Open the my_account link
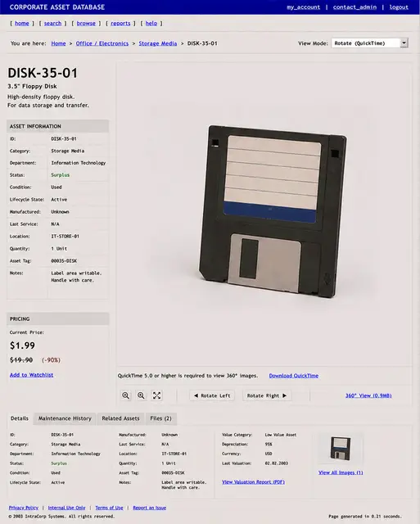This screenshot has height=524, width=420. pyautogui.click(x=303, y=7)
